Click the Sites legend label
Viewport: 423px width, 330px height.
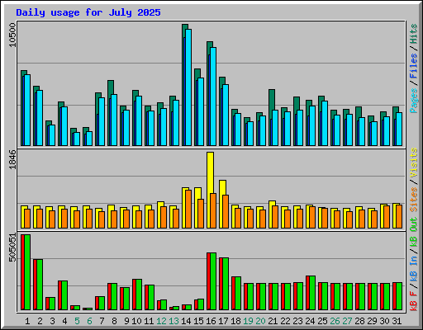tap(414, 200)
